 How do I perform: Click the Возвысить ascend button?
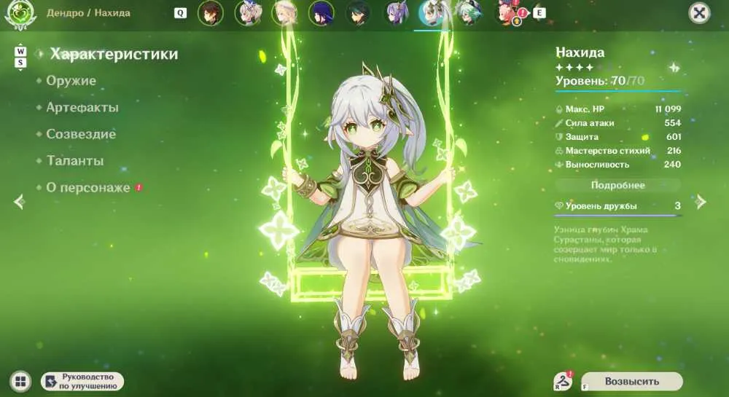pos(632,381)
